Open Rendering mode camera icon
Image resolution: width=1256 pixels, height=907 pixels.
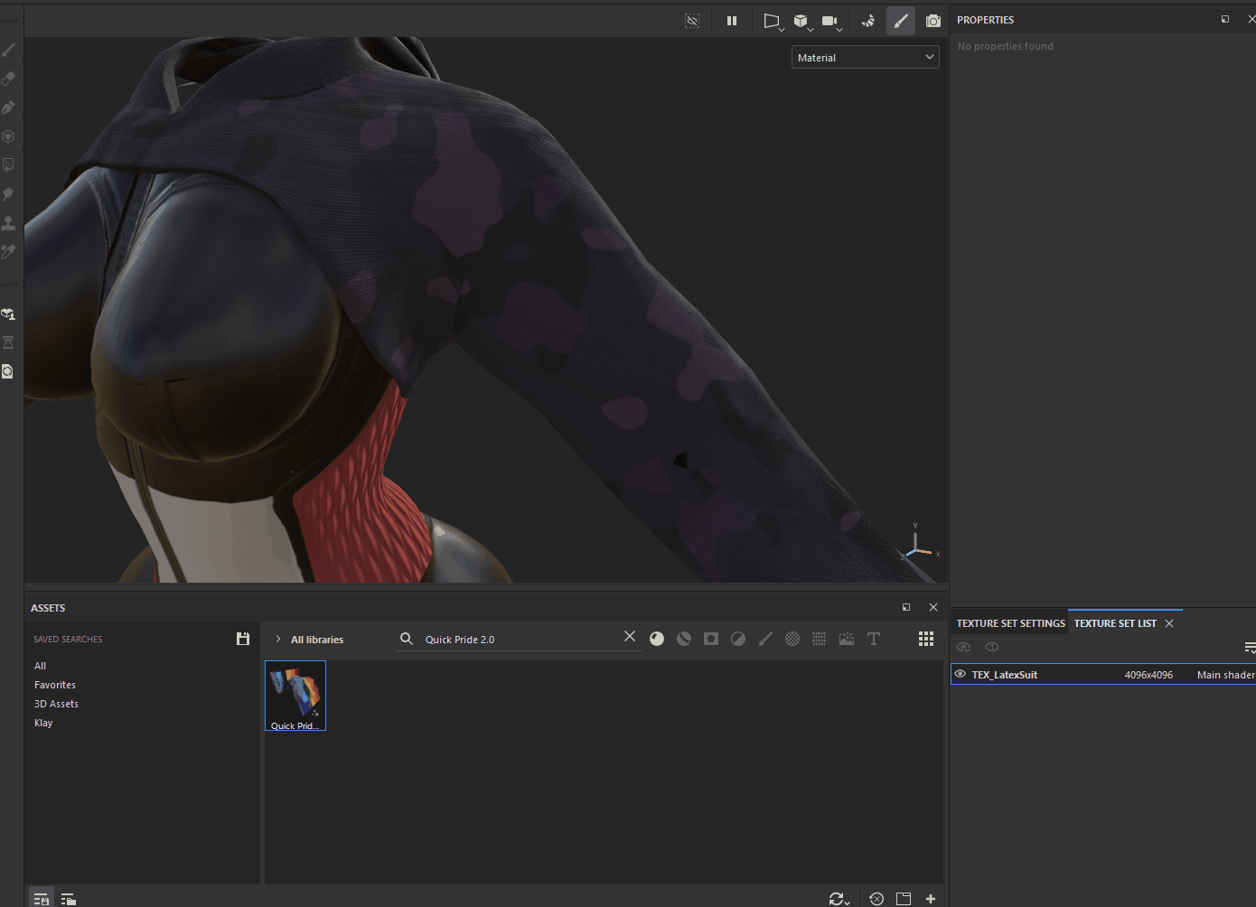click(x=933, y=21)
